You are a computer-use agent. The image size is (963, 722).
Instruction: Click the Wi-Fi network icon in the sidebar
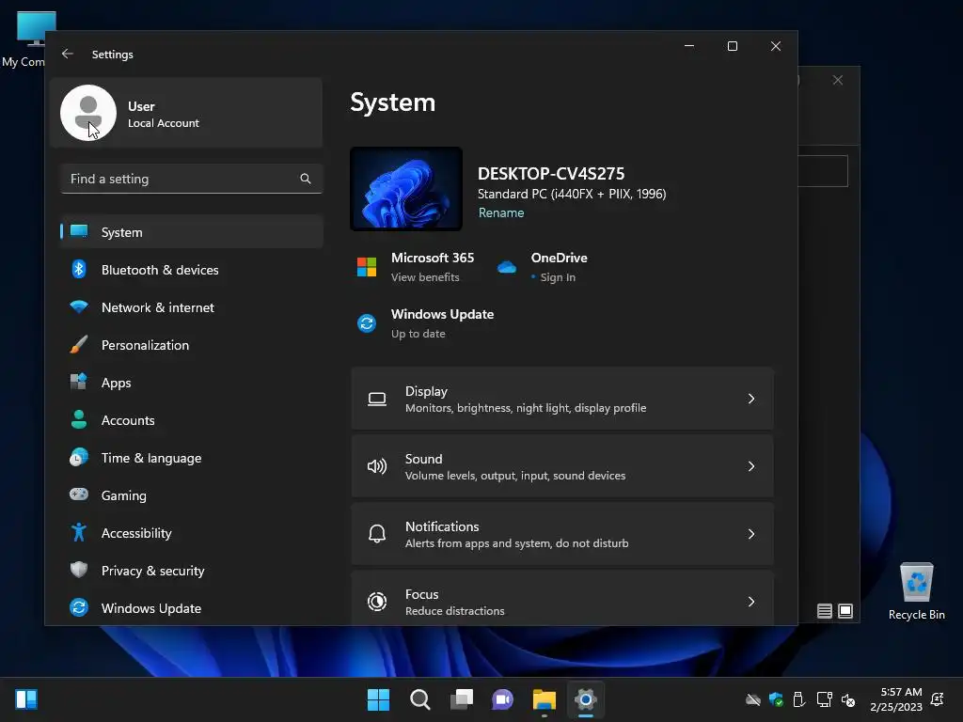[x=79, y=306]
